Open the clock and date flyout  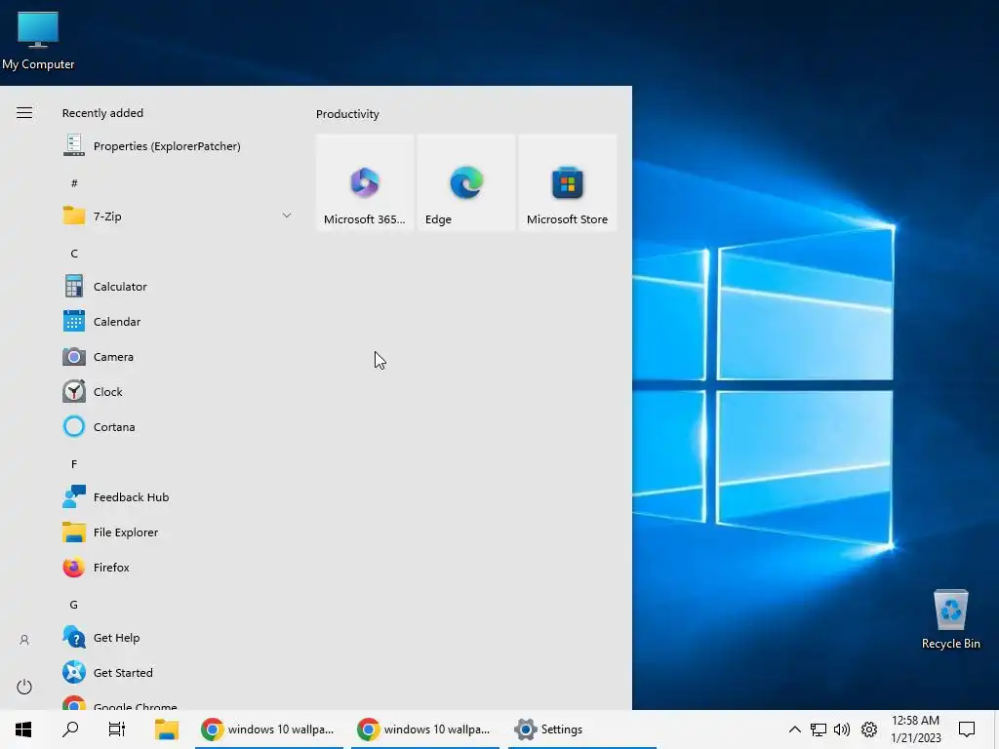(915, 729)
